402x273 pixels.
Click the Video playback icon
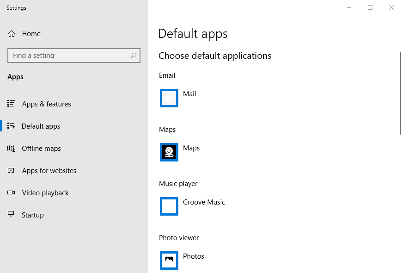[x=12, y=193]
